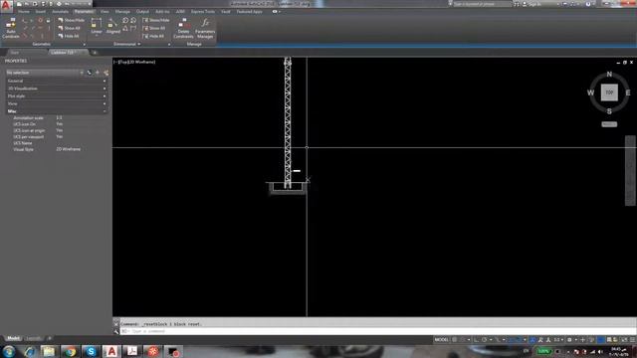Click the TOP face of the ViewCube

tap(609, 92)
